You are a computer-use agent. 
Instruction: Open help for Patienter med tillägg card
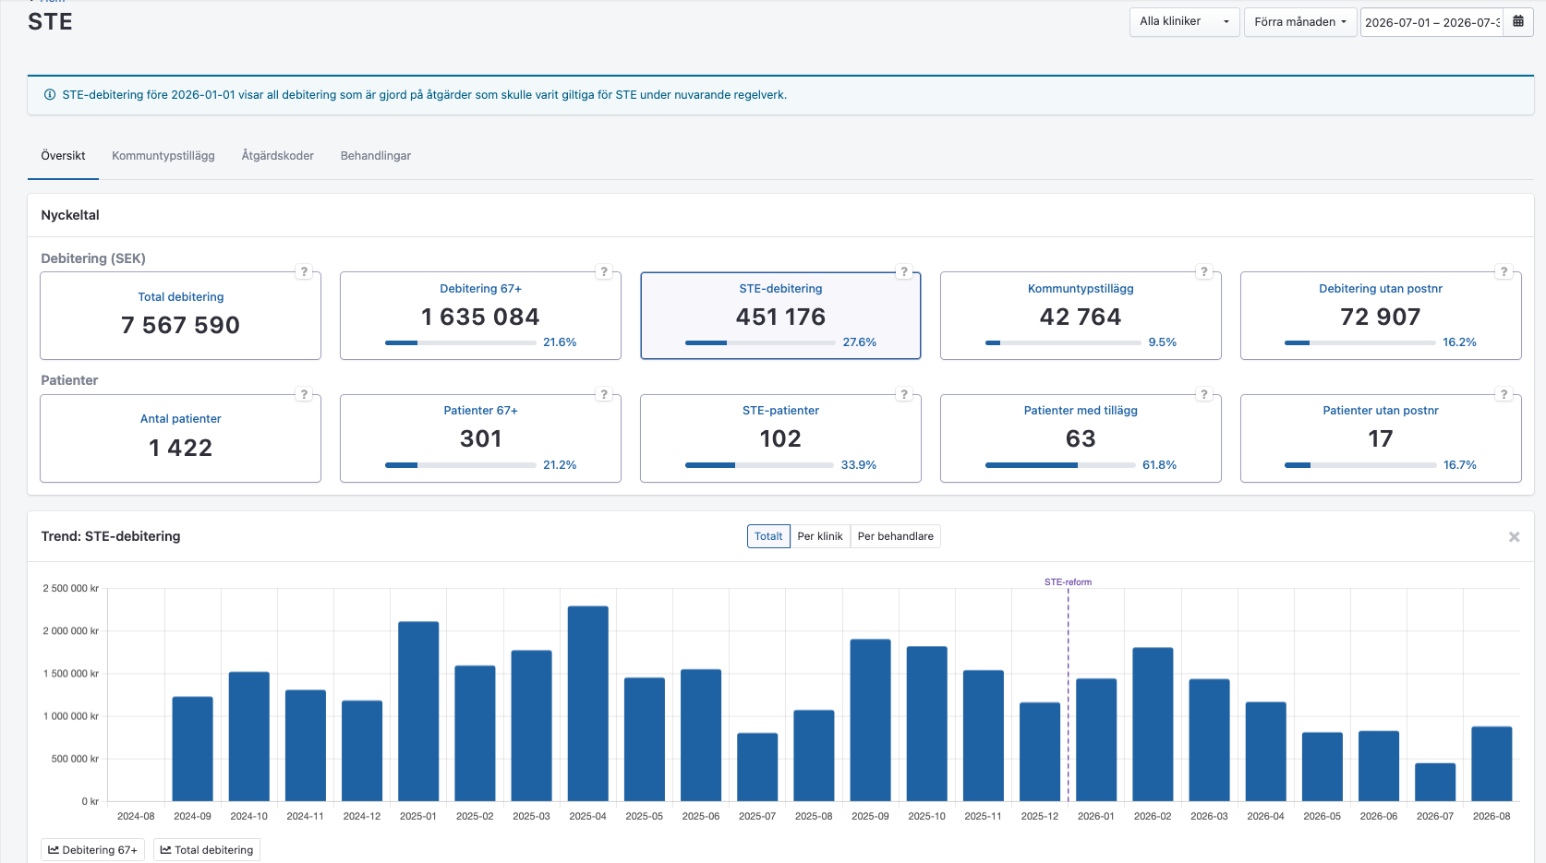pyautogui.click(x=1203, y=394)
